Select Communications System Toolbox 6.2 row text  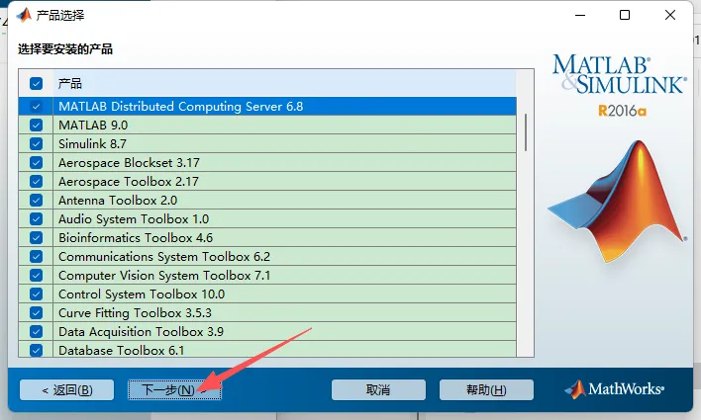pos(164,257)
